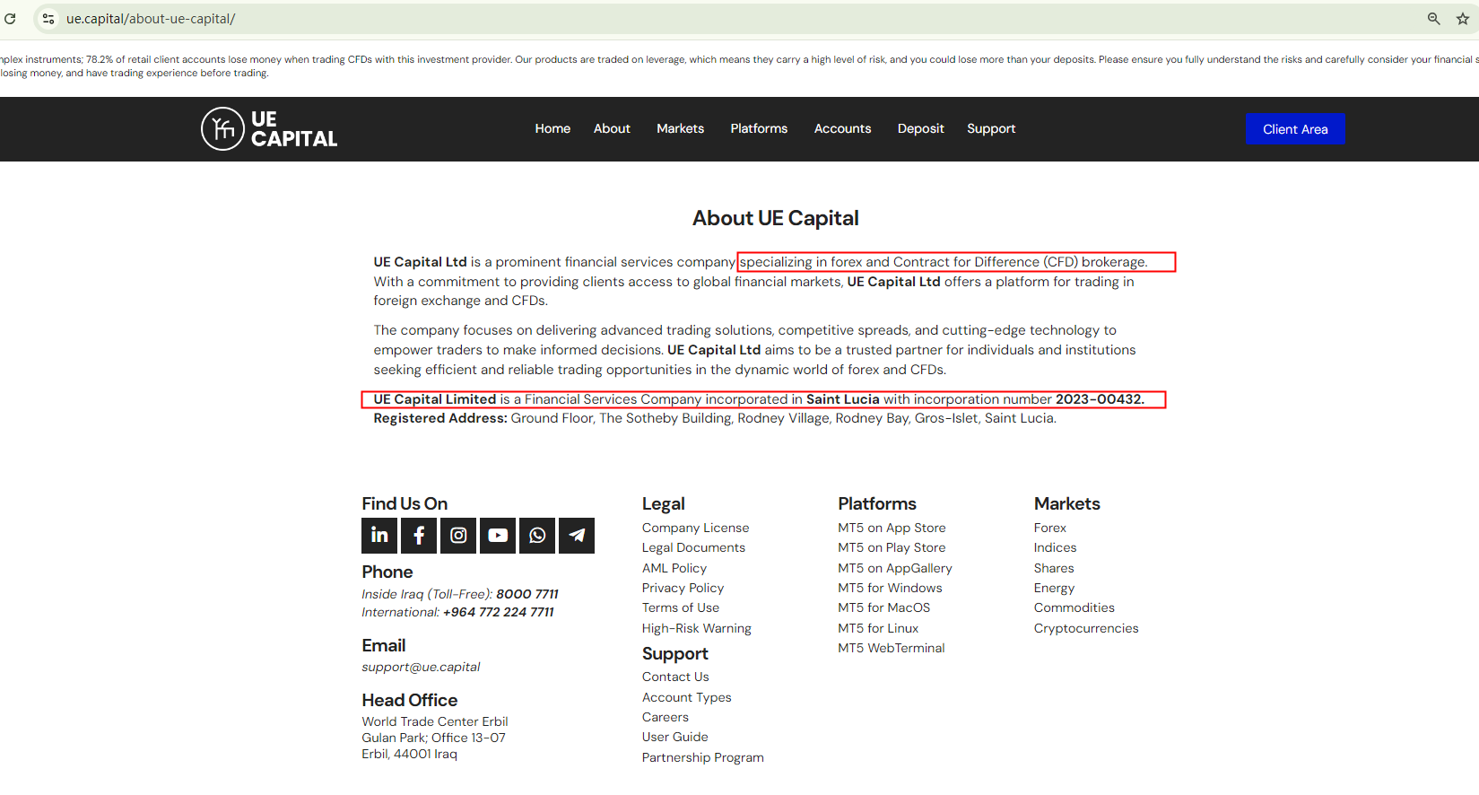This screenshot has width=1479, height=795.
Task: Click the Client Area button
Action: (1294, 129)
